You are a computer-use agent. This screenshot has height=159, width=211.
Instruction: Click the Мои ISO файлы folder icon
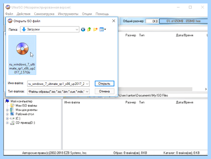(x=12, y=105)
